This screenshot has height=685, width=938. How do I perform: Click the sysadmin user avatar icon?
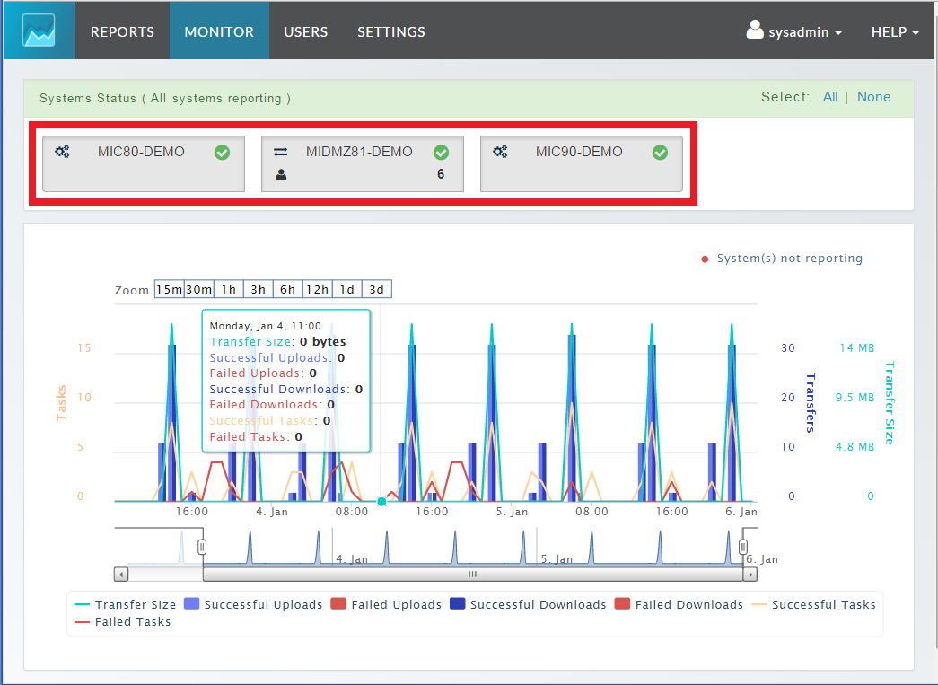tap(755, 30)
